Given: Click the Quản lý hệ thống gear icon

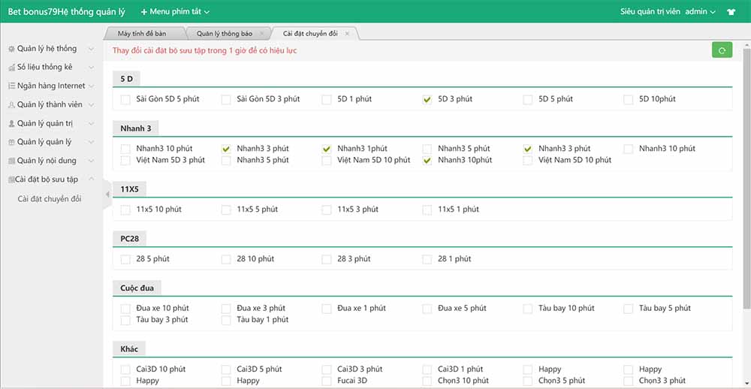Looking at the screenshot, I should pyautogui.click(x=11, y=49).
